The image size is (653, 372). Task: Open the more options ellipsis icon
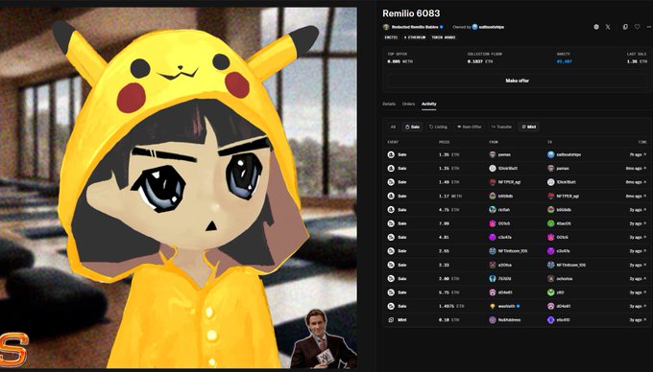649,27
